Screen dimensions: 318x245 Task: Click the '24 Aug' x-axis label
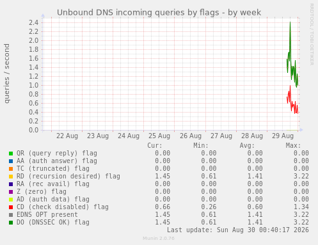129,136
